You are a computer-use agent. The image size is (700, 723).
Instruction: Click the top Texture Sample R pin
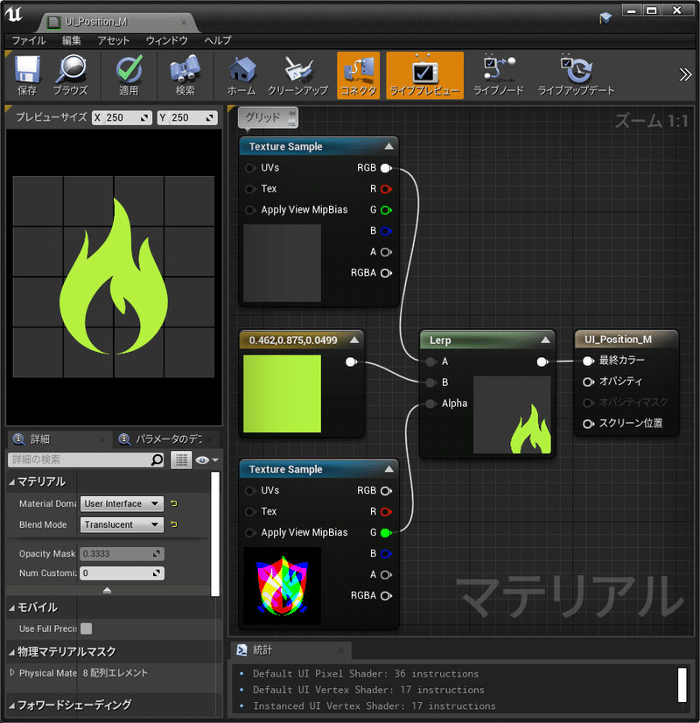coord(386,189)
